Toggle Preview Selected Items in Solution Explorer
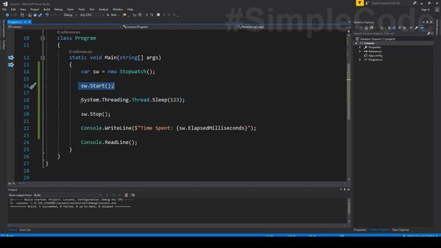Image resolution: width=441 pixels, height=248 pixels. coord(422,28)
